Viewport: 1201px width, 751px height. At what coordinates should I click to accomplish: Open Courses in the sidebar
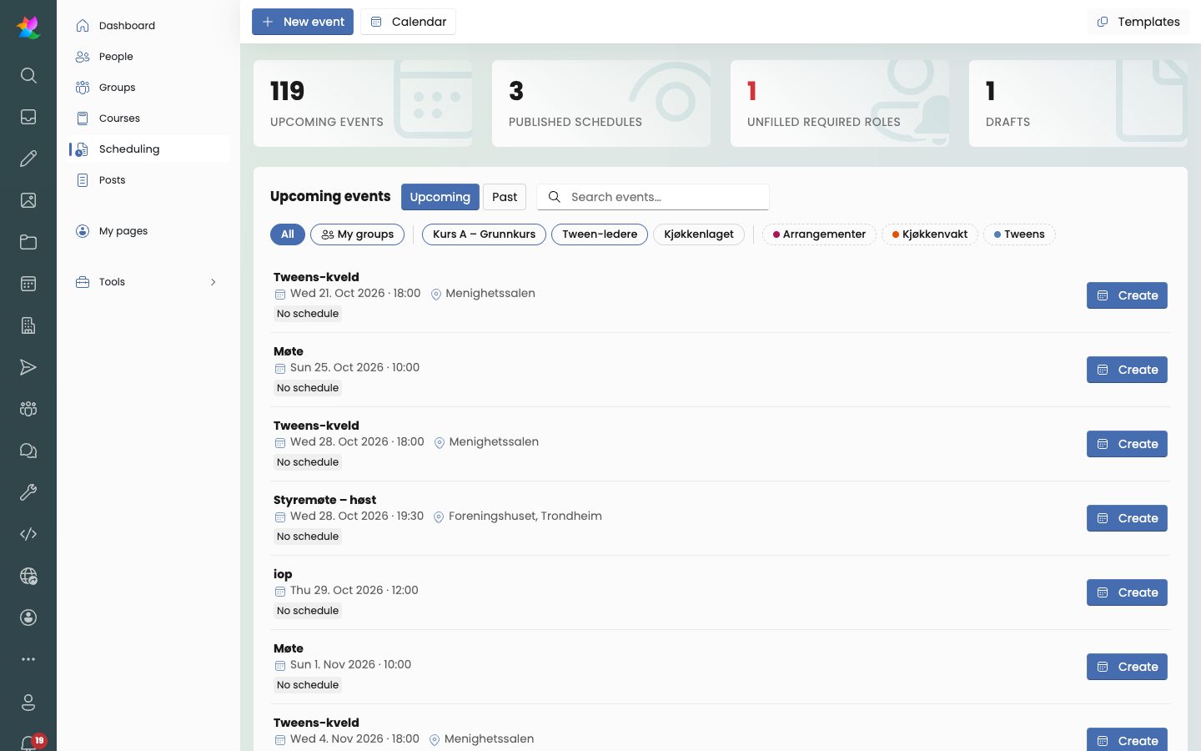coord(148,118)
